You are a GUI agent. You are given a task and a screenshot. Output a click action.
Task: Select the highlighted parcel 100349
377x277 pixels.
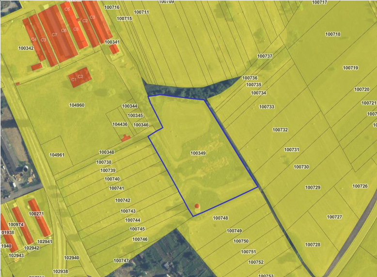point(198,153)
